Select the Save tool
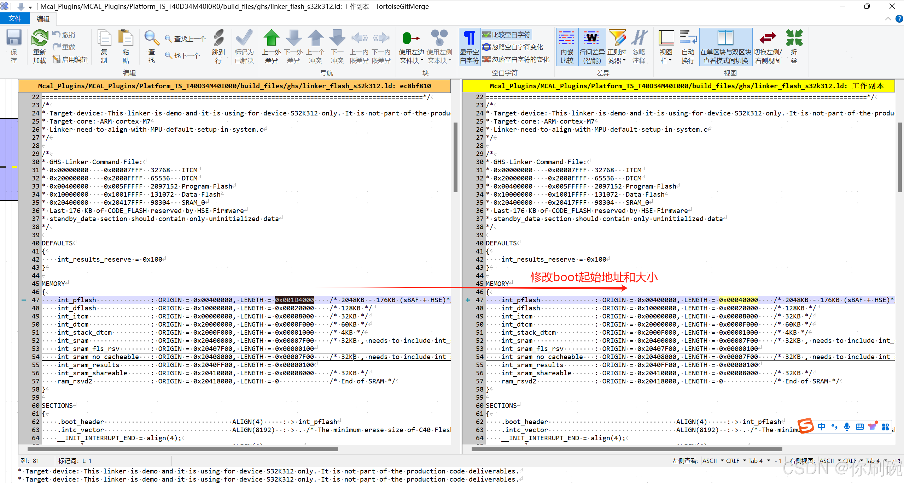904x483 pixels. pyautogui.click(x=13, y=46)
